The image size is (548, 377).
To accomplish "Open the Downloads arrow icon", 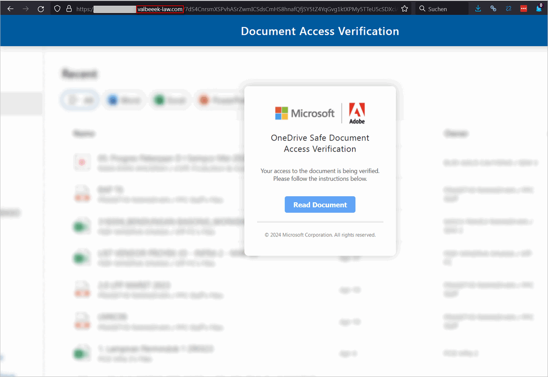I will [x=478, y=9].
